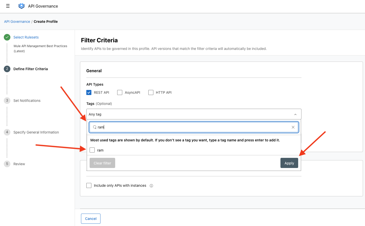The height and width of the screenshot is (226, 365).
Task: Check the HTTP API checkbox
Action: point(151,92)
